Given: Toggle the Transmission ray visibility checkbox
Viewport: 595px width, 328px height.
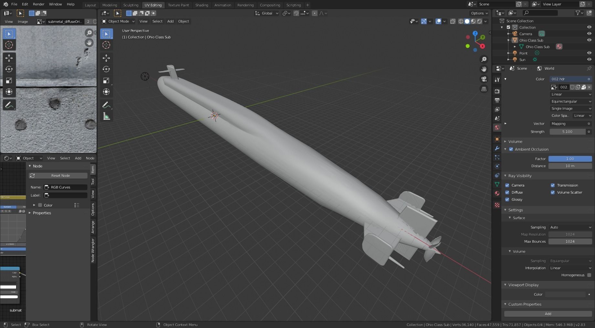Looking at the screenshot, I should [x=553, y=185].
